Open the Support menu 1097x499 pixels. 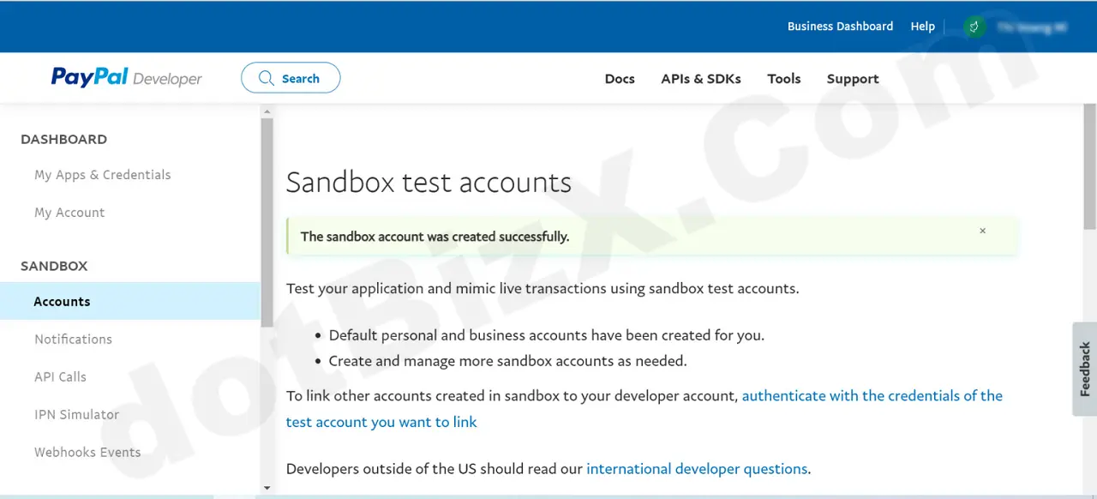853,78
